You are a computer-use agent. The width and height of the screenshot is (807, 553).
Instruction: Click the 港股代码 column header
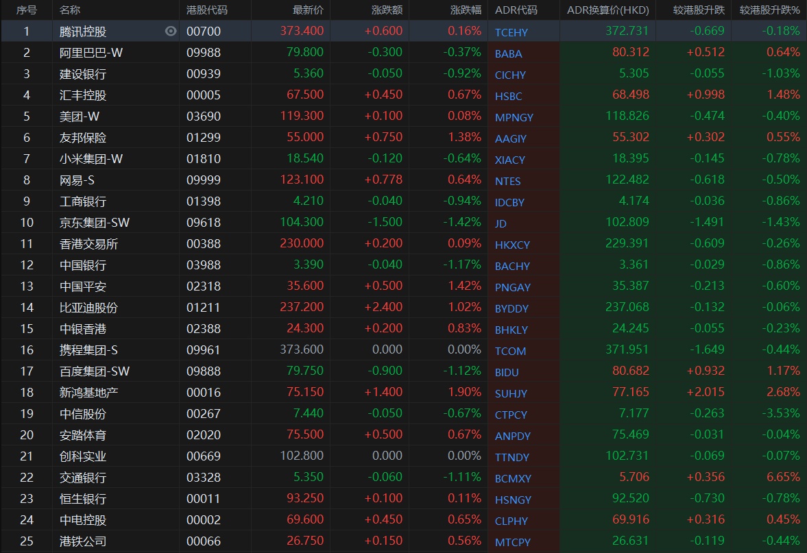click(207, 10)
